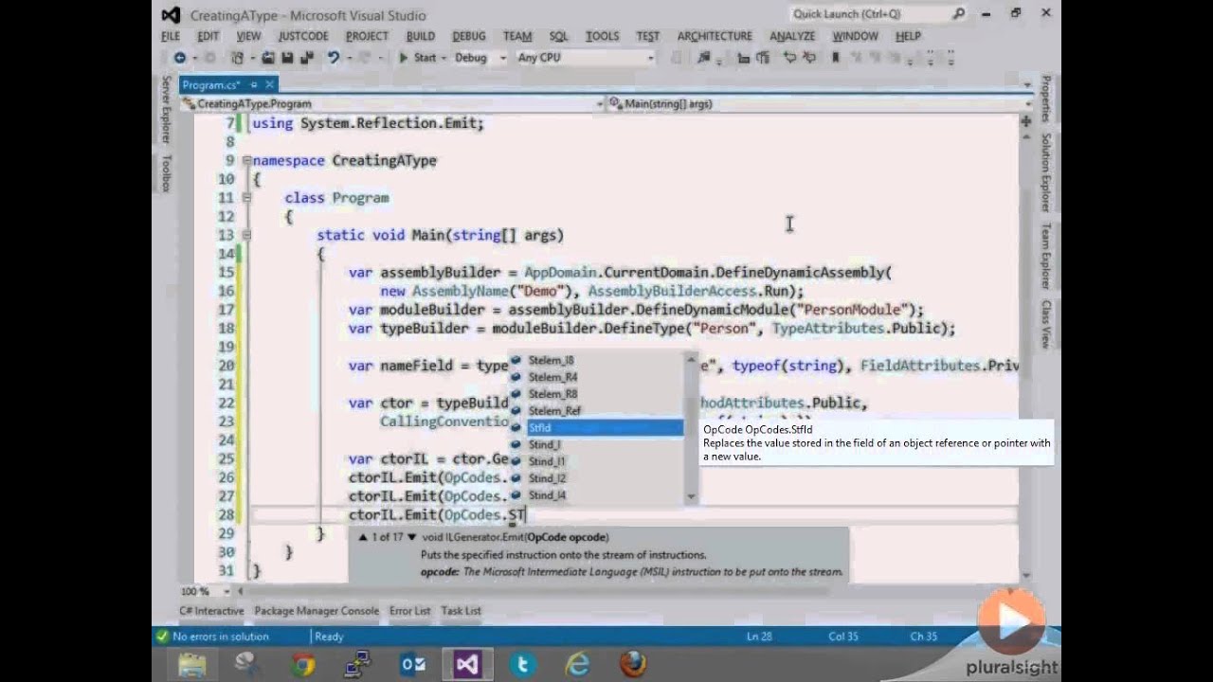Open the ANALYZE menu
1213x682 pixels.
tap(792, 36)
